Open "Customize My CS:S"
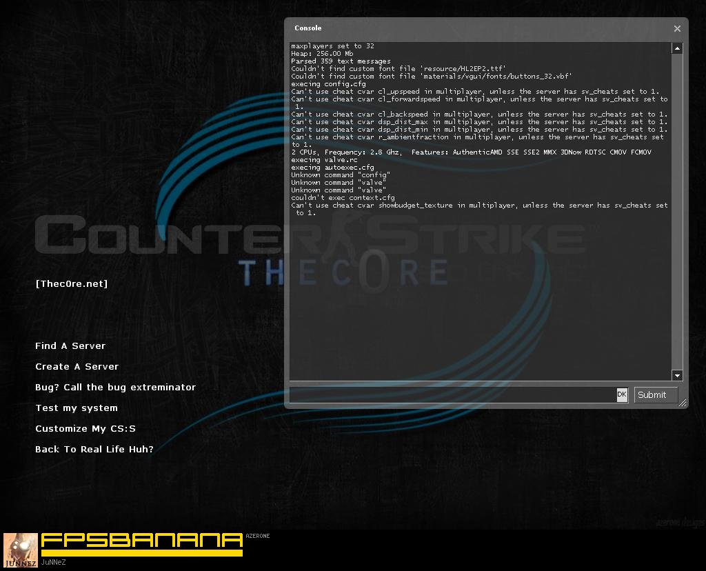Viewport: 706px width, 571px height. click(x=85, y=428)
